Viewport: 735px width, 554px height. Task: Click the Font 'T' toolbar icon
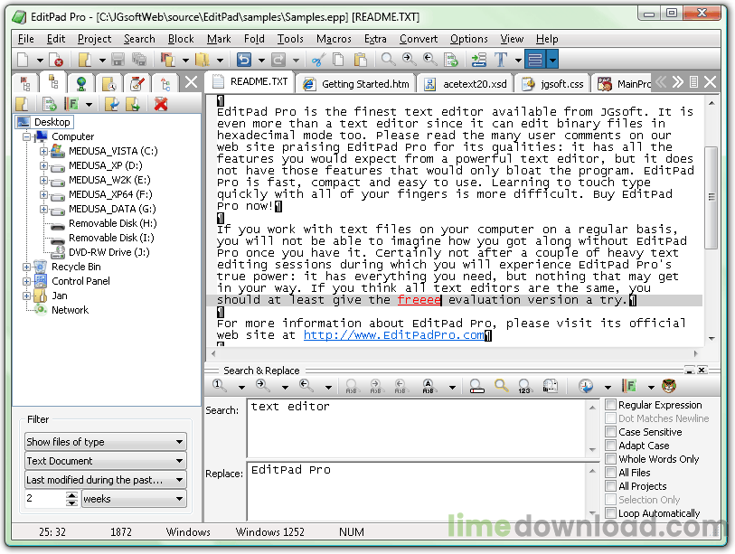point(502,60)
